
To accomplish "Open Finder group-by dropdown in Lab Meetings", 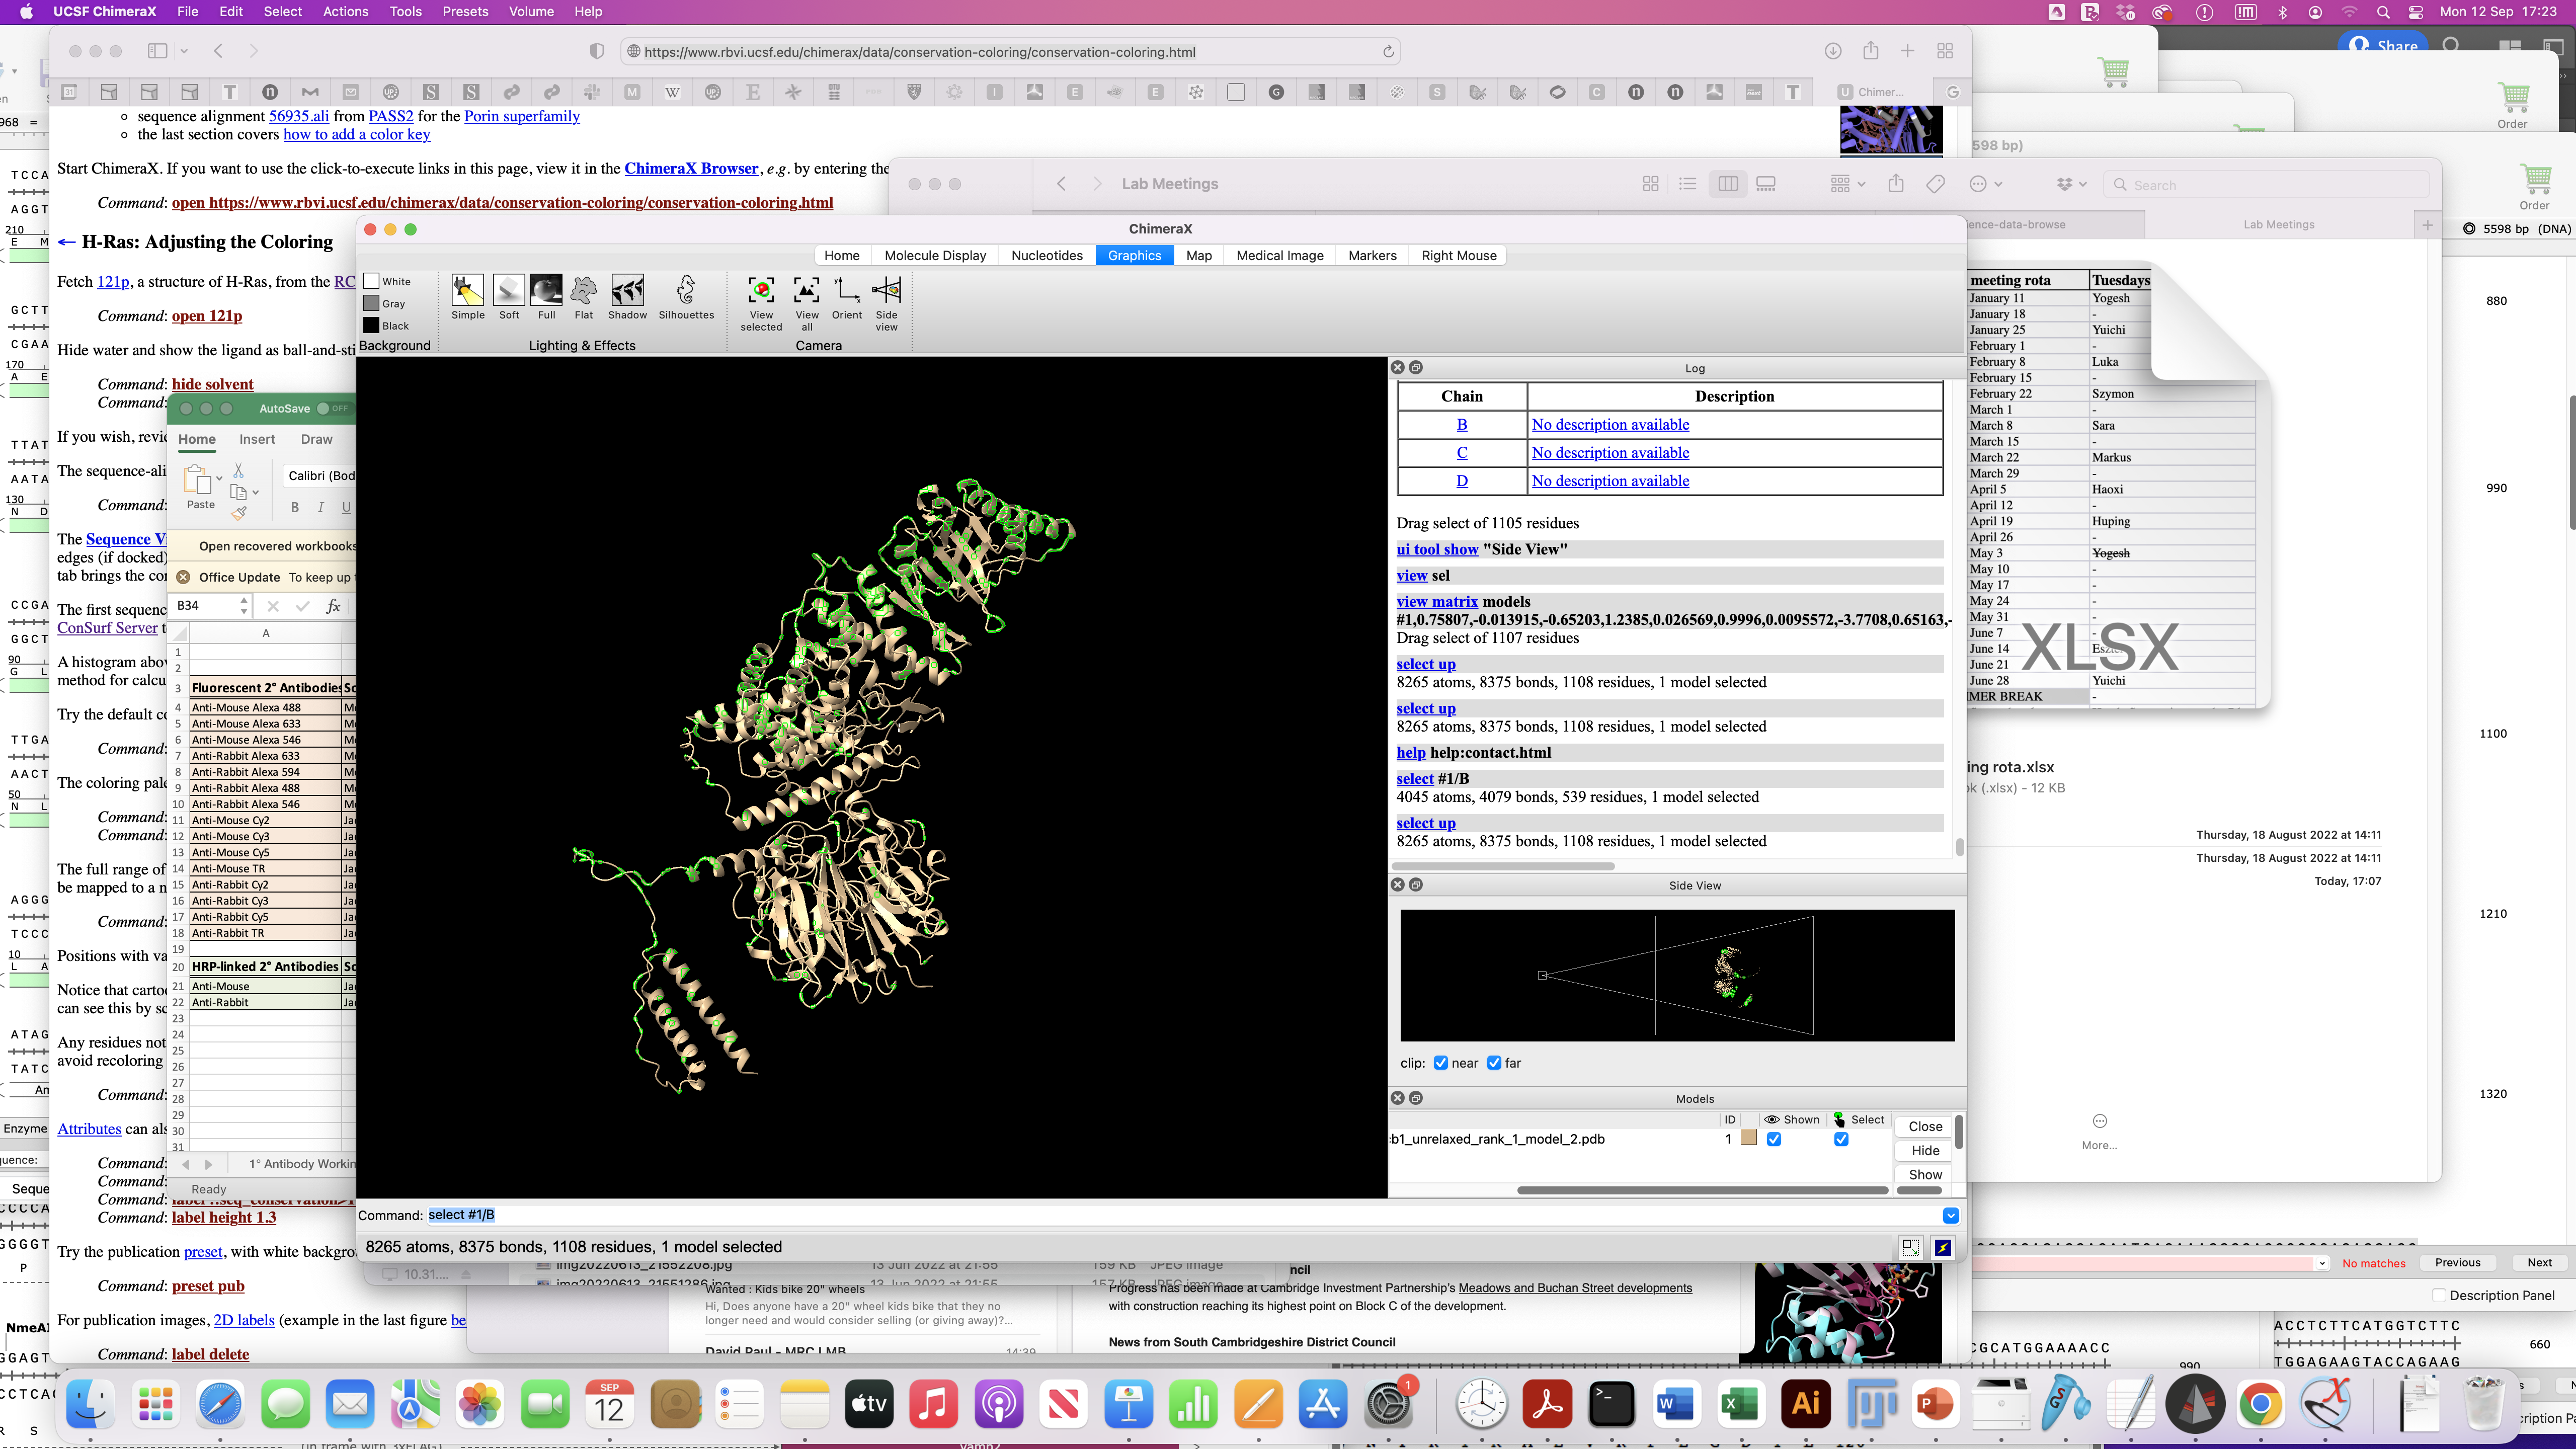I will point(1847,184).
